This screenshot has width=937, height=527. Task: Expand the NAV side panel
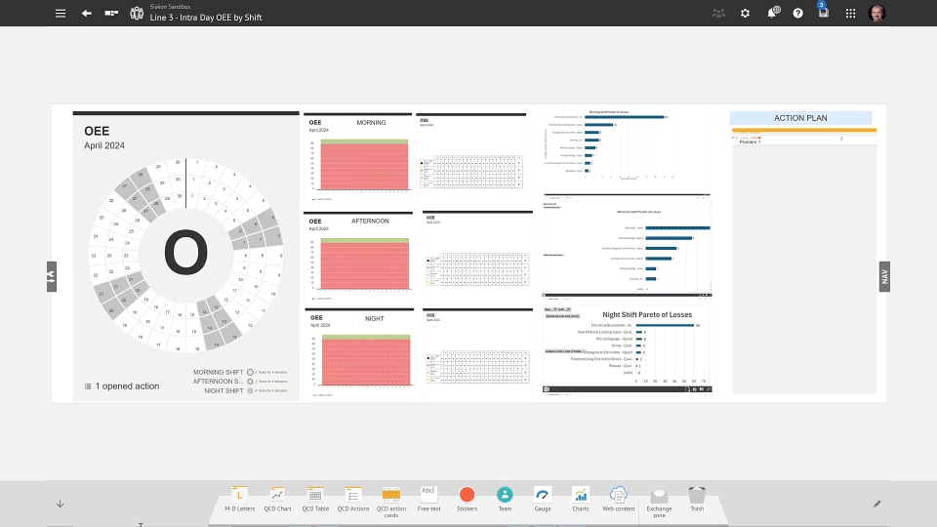pyautogui.click(x=884, y=276)
